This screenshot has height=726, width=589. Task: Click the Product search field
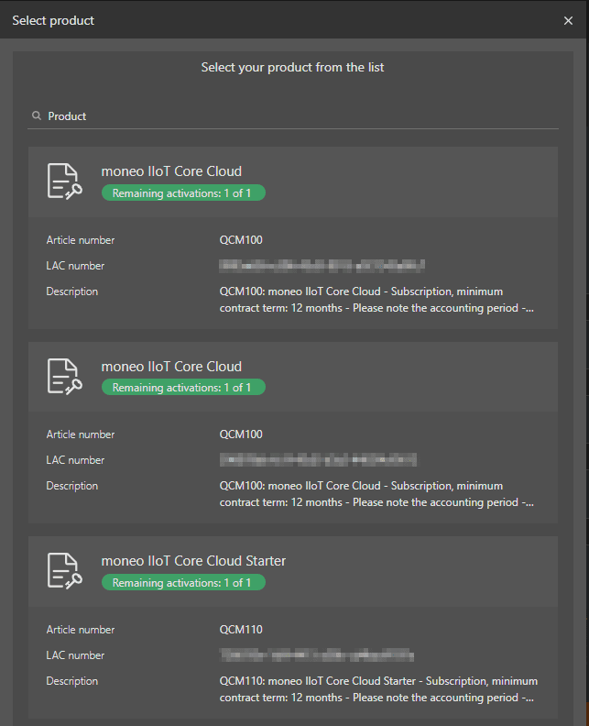(x=293, y=116)
